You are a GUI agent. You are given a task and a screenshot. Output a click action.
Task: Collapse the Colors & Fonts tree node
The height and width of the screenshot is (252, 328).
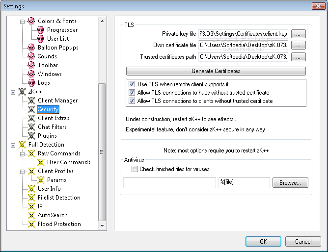22,22
